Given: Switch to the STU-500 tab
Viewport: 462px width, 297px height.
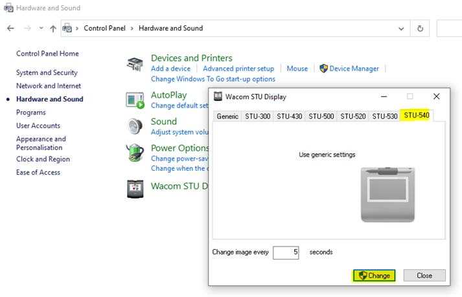Looking at the screenshot, I should 321,116.
